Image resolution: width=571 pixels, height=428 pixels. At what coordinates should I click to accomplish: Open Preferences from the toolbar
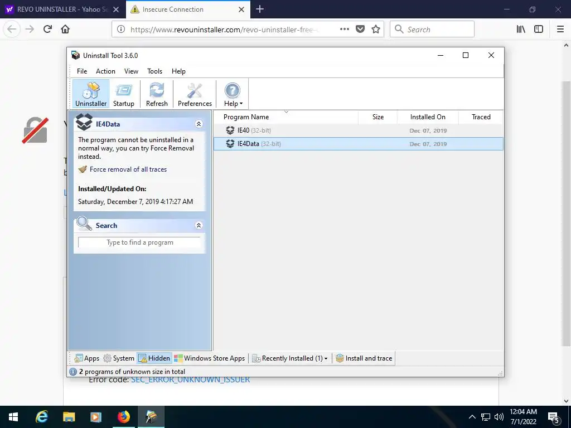[195, 94]
